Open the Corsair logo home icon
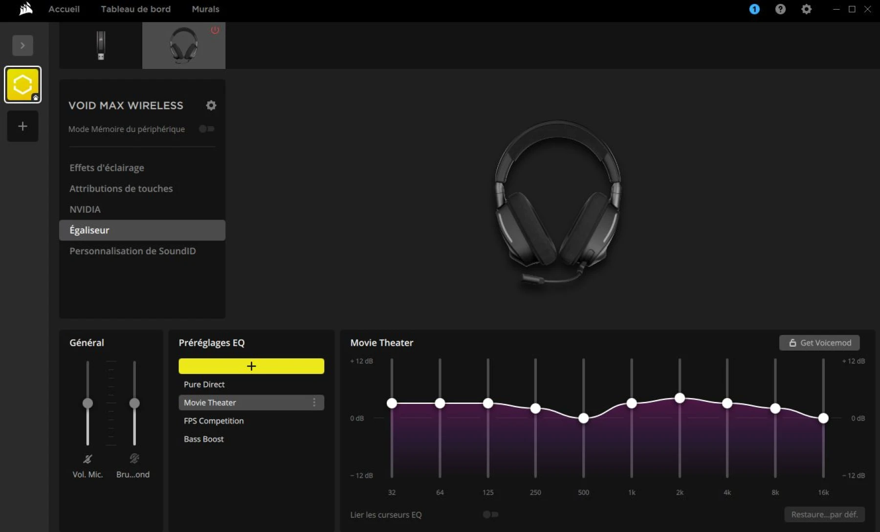The image size is (880, 532). click(x=25, y=9)
